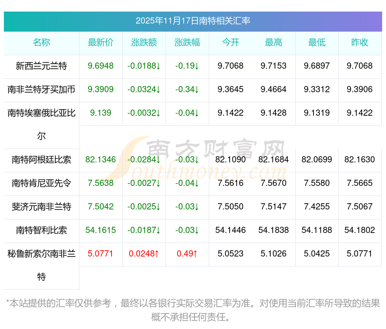Screen dimensions: 386x329
Task: Select the low value 9.3312
Action: click(x=317, y=89)
